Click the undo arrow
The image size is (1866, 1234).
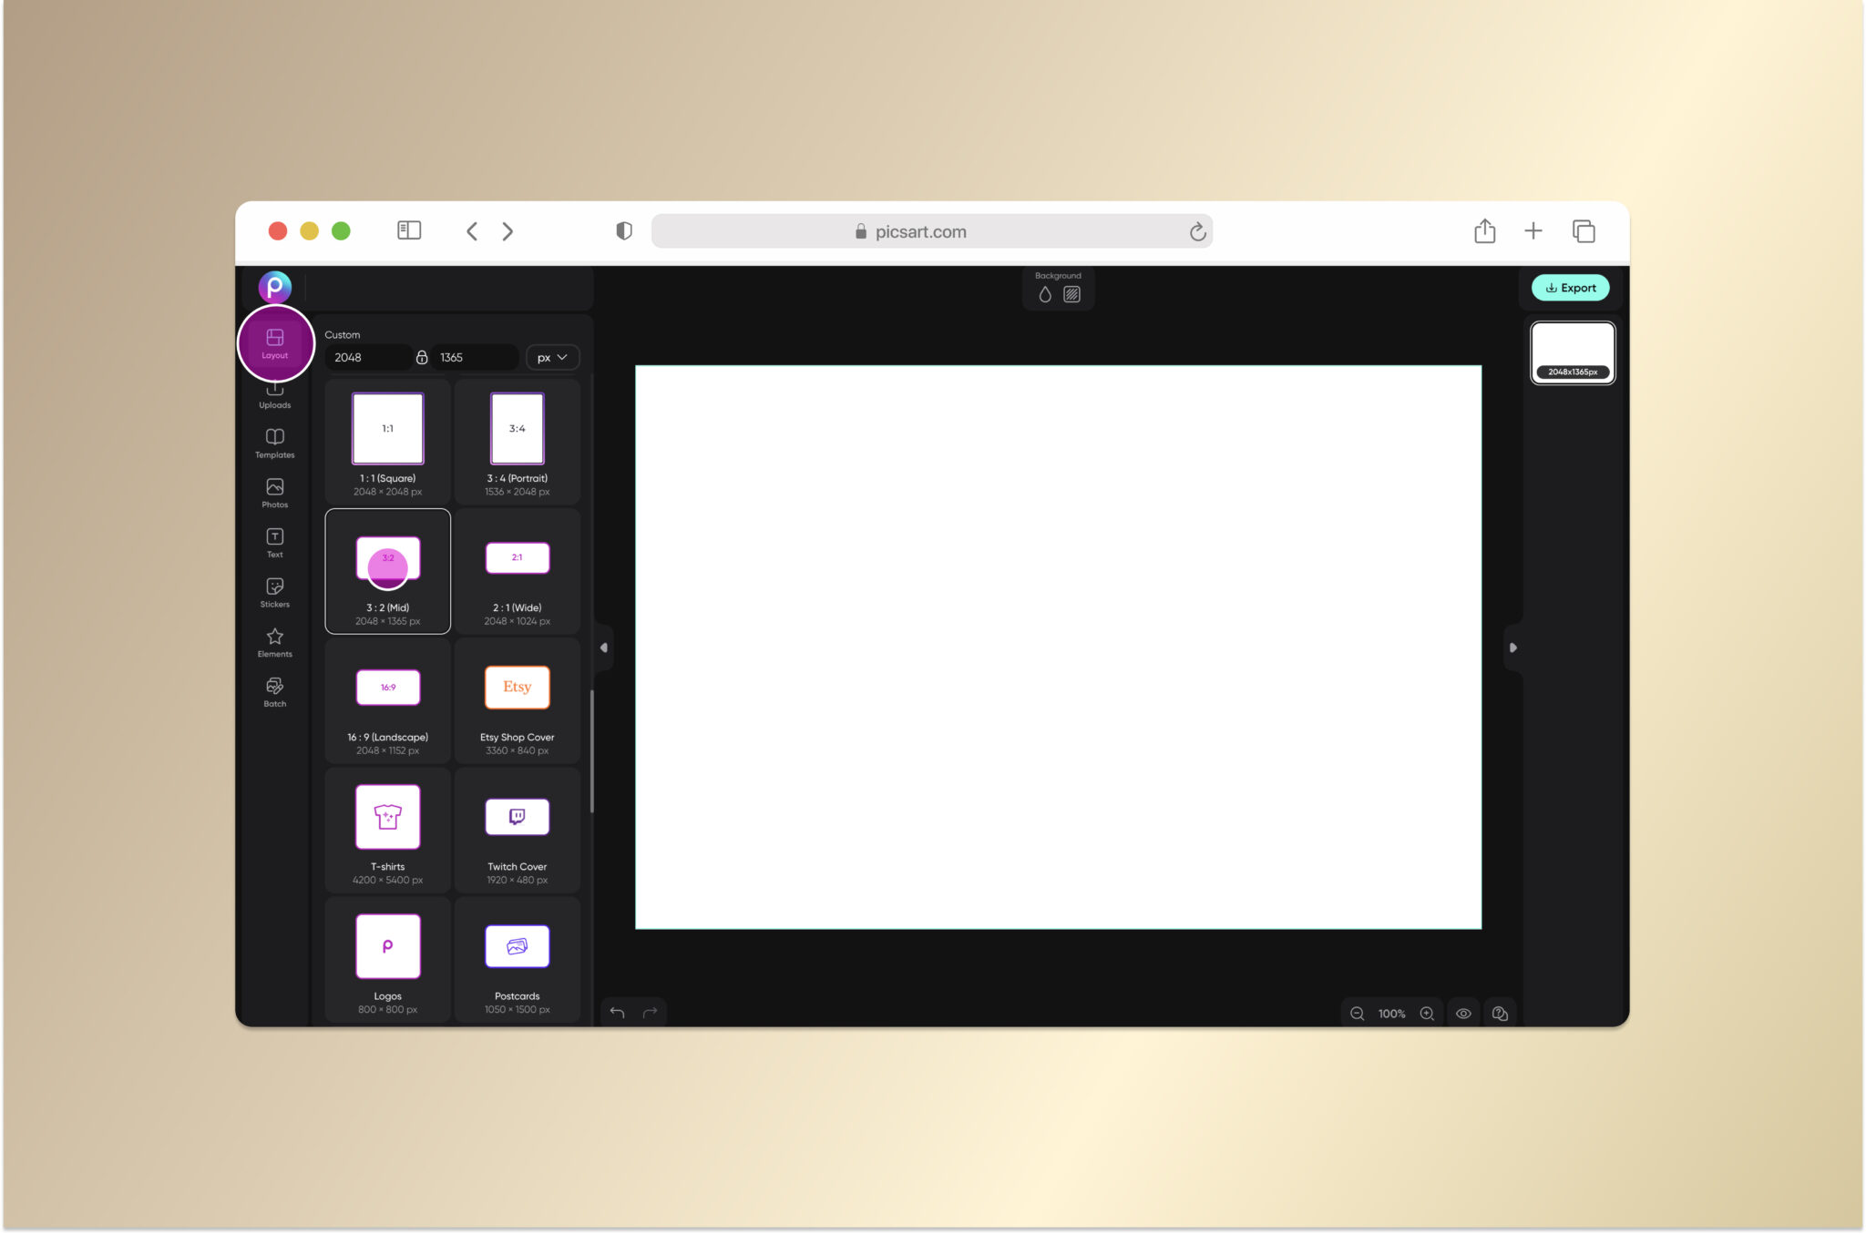click(x=617, y=1013)
